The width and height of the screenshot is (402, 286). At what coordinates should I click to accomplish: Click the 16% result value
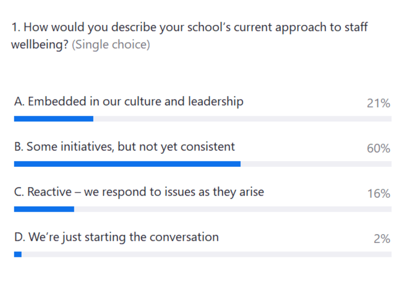click(x=379, y=194)
